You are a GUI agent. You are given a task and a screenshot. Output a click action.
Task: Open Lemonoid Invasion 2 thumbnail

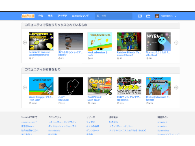(x=41, y=41)
